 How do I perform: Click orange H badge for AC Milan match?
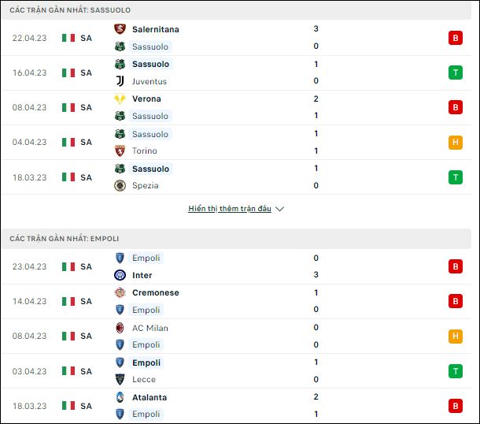click(x=455, y=336)
